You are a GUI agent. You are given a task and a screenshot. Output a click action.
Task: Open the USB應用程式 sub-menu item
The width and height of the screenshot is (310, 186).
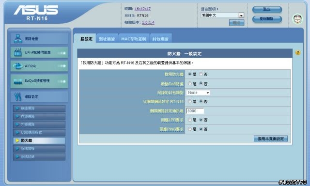tap(39, 132)
